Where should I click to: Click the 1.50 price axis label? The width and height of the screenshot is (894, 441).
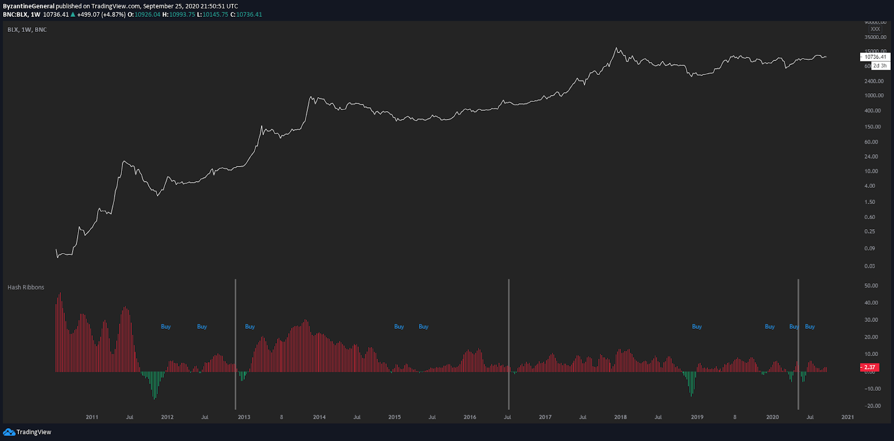[870, 202]
